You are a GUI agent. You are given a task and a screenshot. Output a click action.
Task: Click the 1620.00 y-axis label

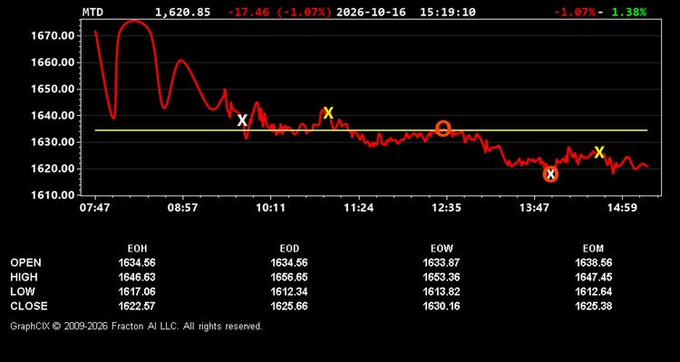(x=51, y=169)
